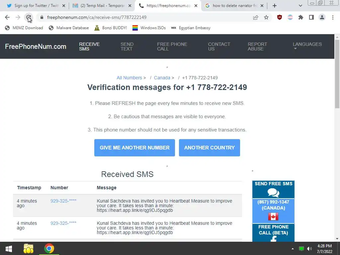Screen dimensions: 340x255
Task: Click the ANOTHER COUNTRY button
Action: [210, 148]
